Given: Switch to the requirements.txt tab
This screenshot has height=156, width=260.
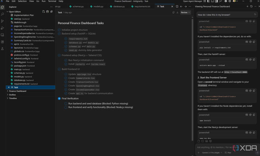Looking at the screenshot, I should (x=140, y=6).
